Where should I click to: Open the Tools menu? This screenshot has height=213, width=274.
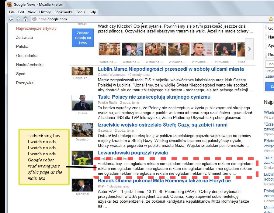point(80,12)
